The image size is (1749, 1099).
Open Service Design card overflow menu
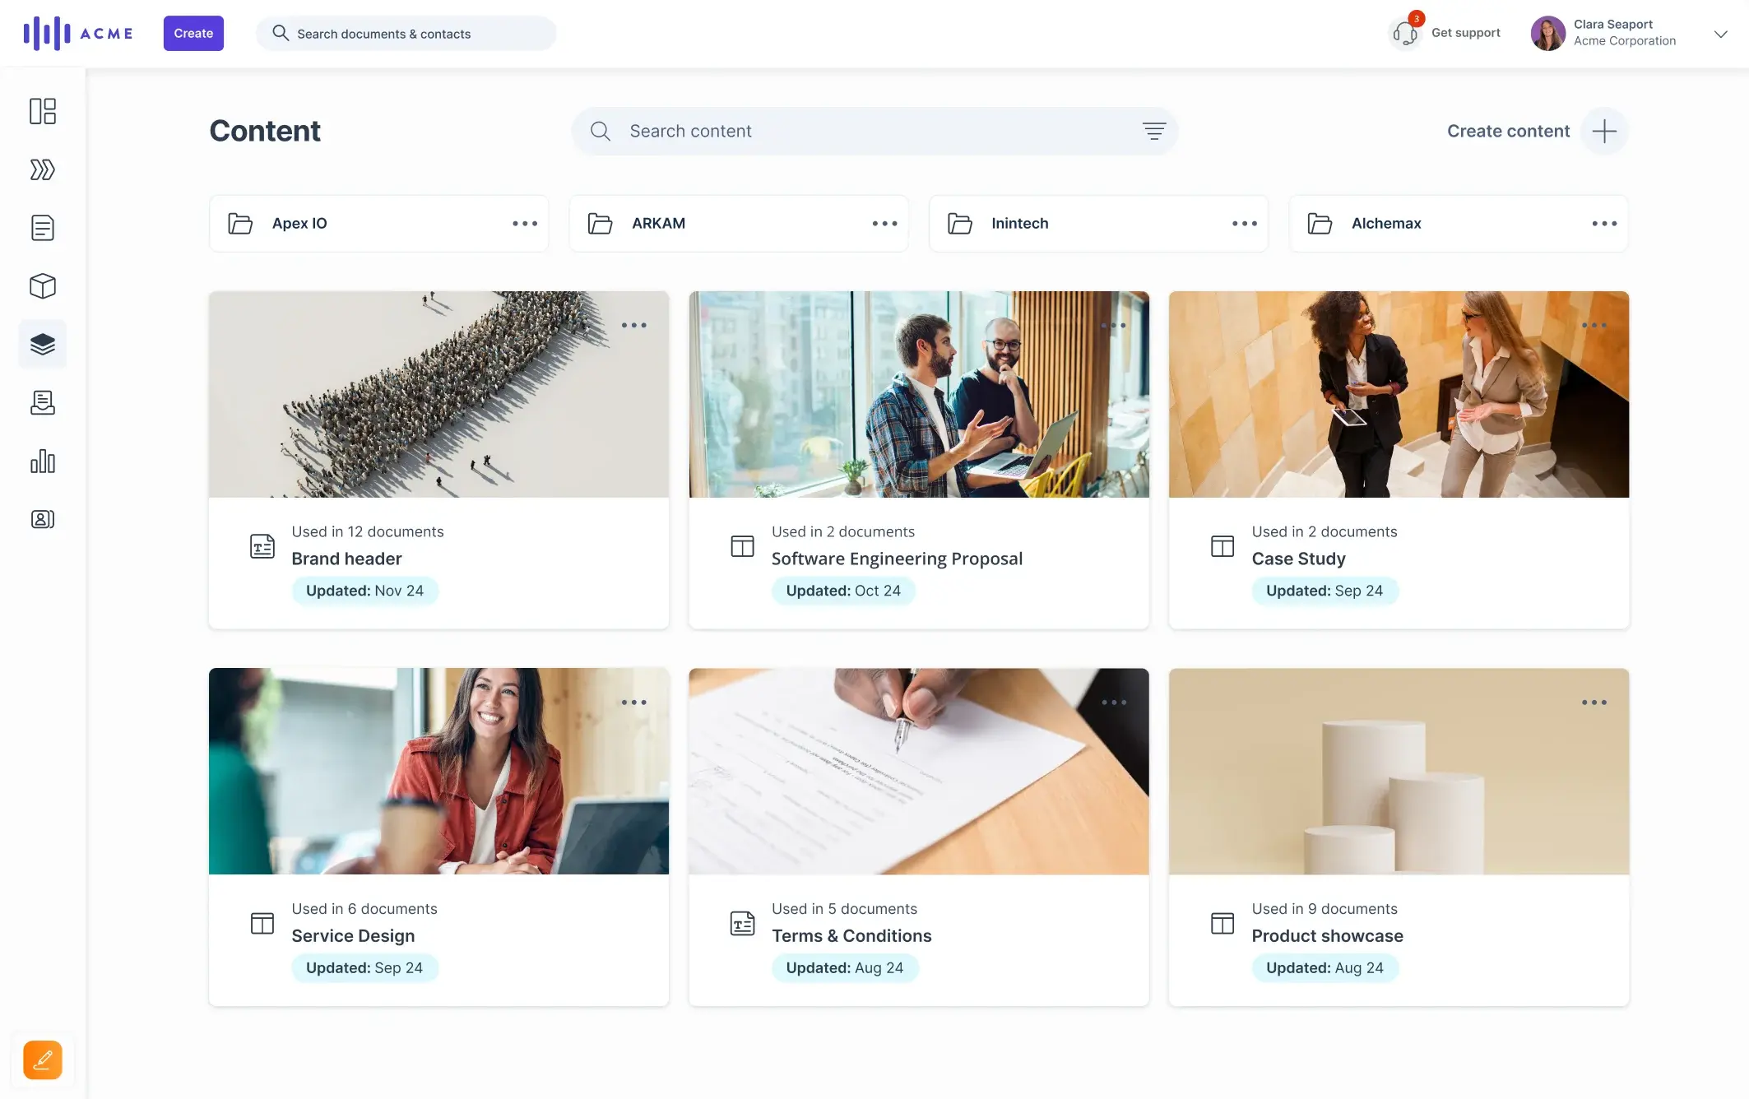tap(633, 703)
